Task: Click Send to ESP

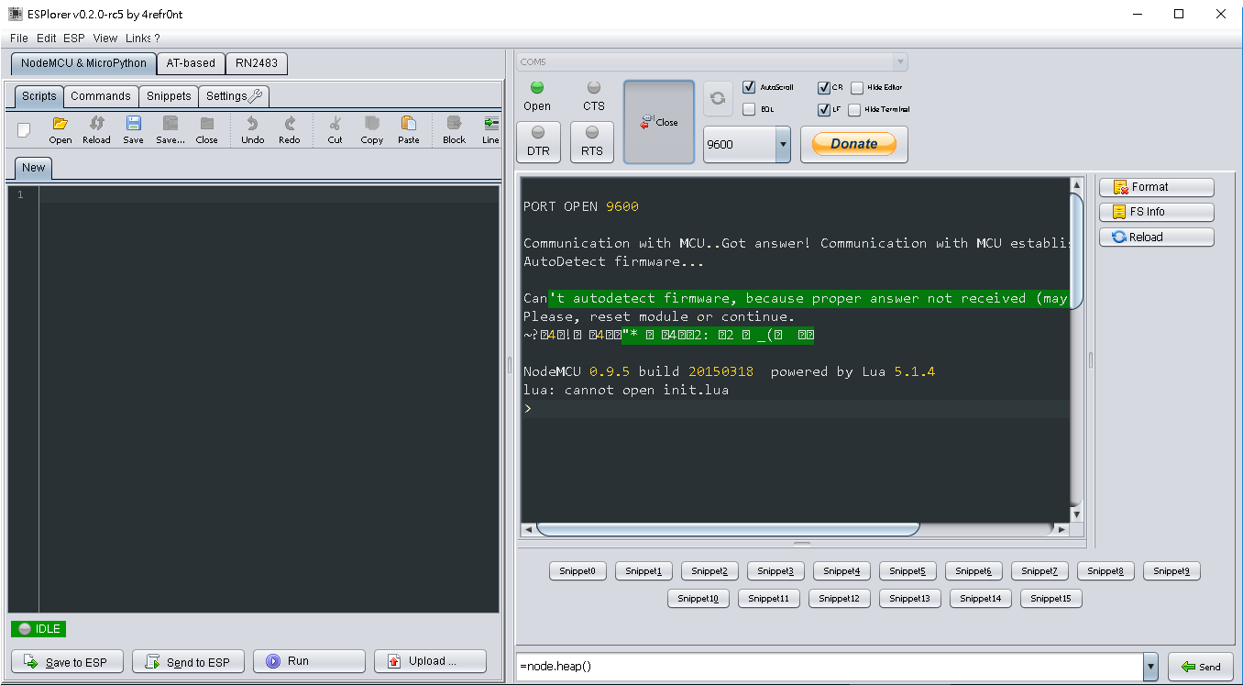Action: [188, 661]
